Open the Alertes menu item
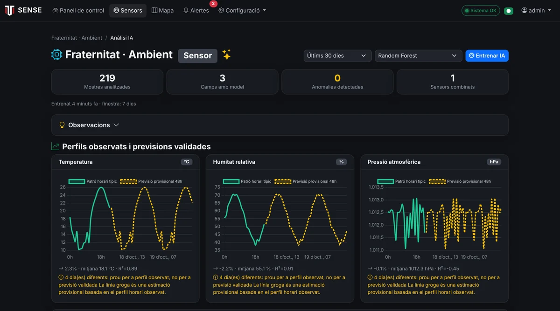 196,10
